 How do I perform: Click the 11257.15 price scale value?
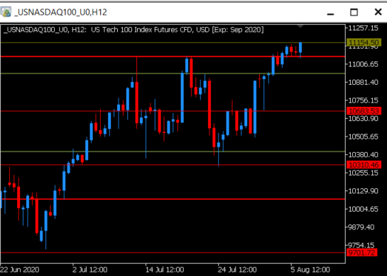click(x=363, y=28)
